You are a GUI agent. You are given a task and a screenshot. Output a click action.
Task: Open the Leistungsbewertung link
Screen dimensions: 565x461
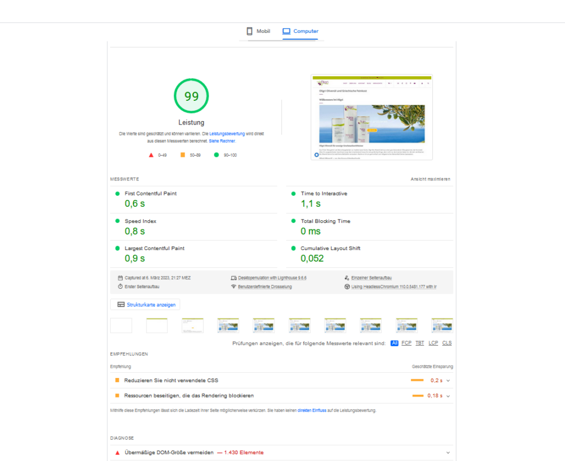click(x=227, y=134)
